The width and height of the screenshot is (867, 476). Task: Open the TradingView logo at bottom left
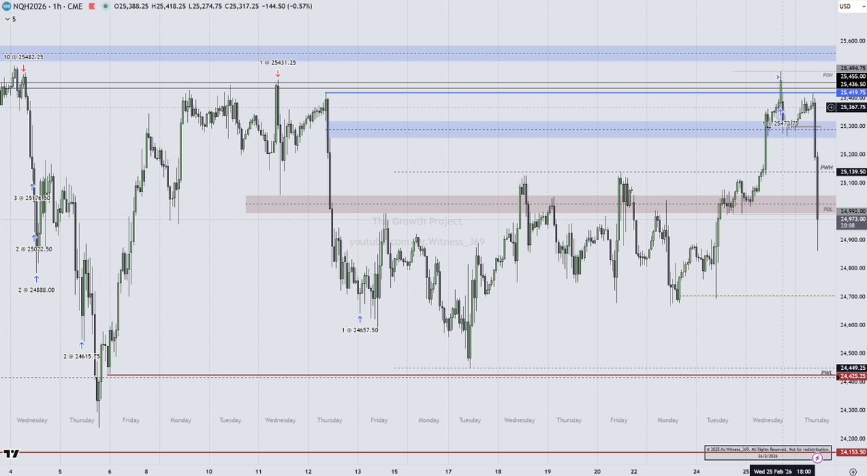tap(11, 454)
